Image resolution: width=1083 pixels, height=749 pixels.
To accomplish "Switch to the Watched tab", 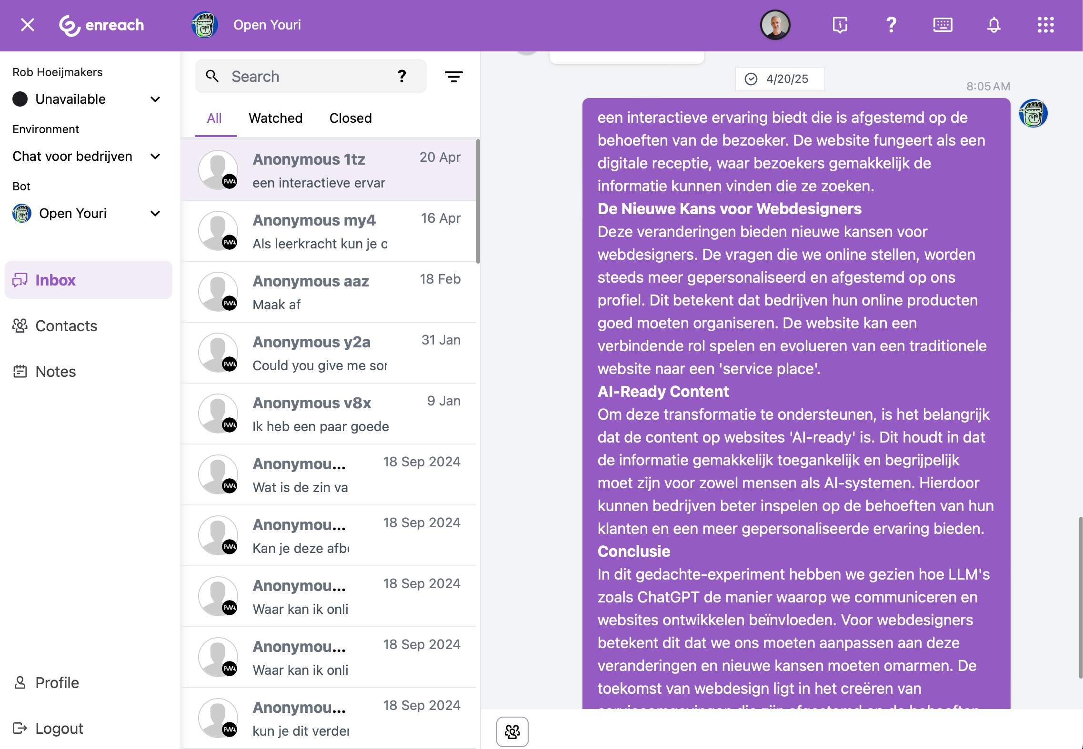I will (x=275, y=118).
